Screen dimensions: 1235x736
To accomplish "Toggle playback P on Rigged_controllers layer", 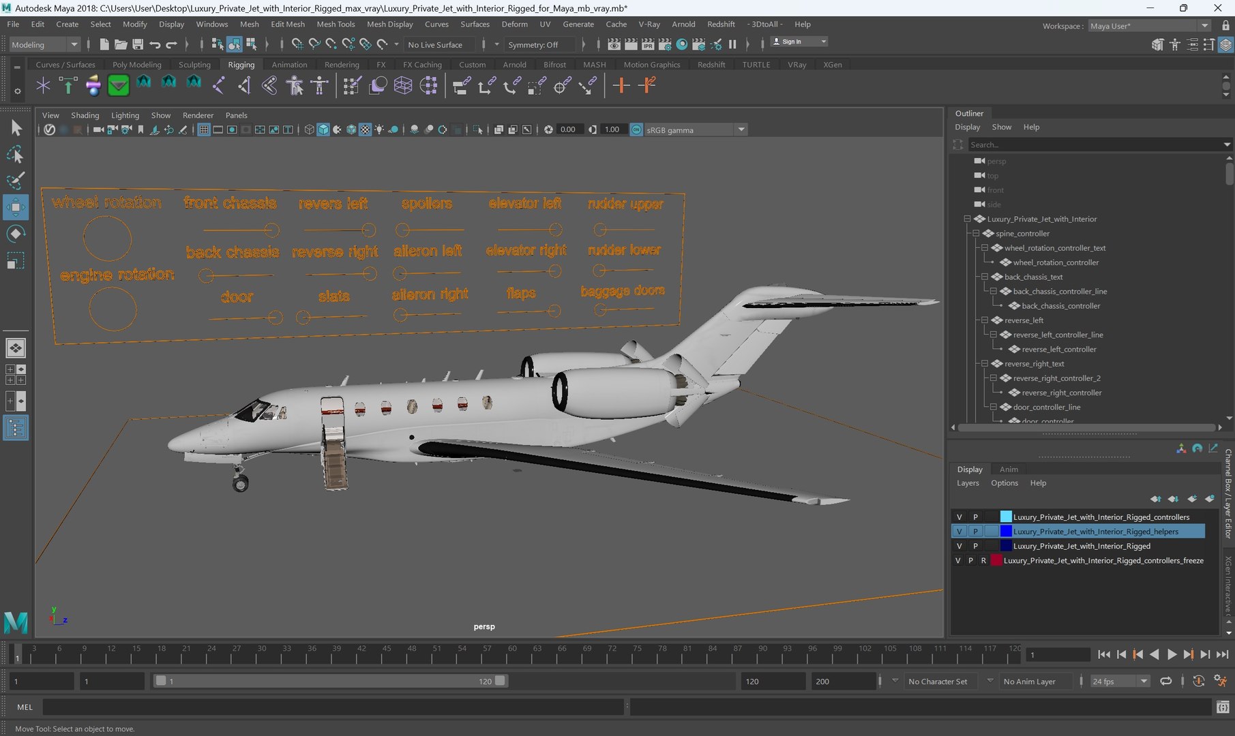I will pos(975,517).
